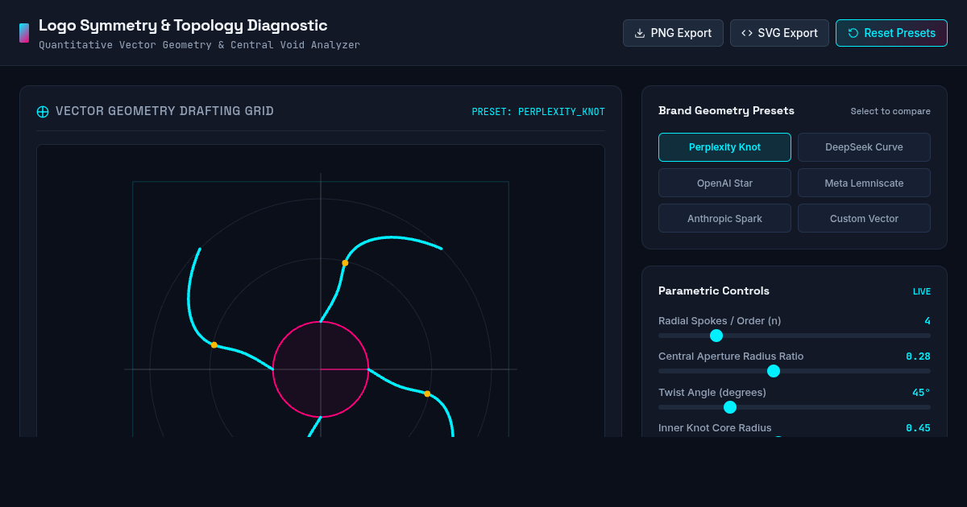Image resolution: width=967 pixels, height=507 pixels.
Task: Select the Perplexity Knot preset
Action: click(724, 147)
